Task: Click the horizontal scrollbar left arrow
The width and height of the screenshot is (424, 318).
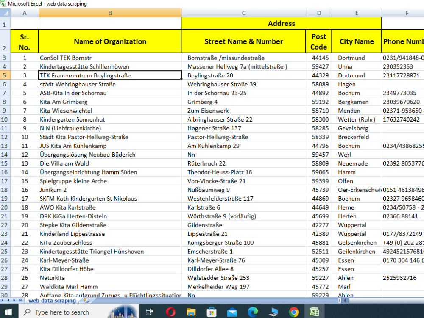Action: 345,300
